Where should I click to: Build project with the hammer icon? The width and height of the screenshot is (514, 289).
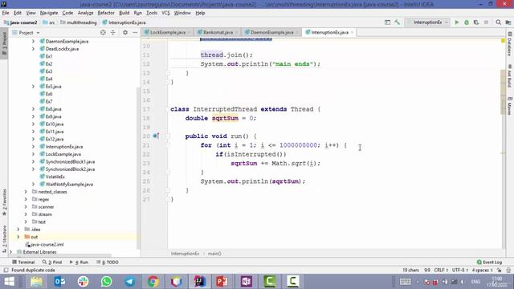click(x=398, y=22)
